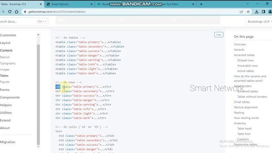Click the On rows comment line
This screenshot has width=272, height=153.
(68, 82)
